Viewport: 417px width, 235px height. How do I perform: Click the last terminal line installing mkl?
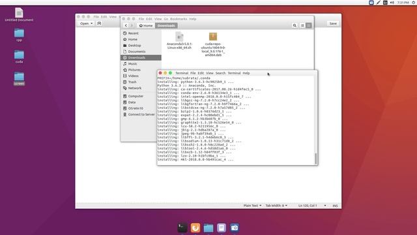[195, 159]
